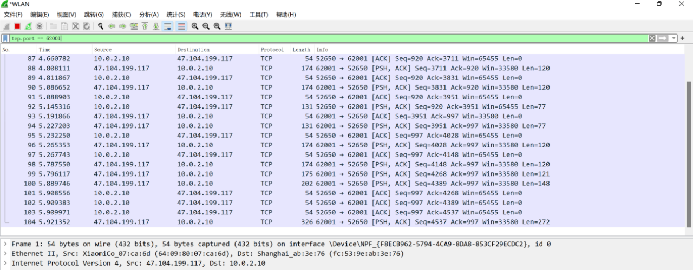This screenshot has width=693, height=270.
Task: Open the 分析(A) menu
Action: pos(149,15)
